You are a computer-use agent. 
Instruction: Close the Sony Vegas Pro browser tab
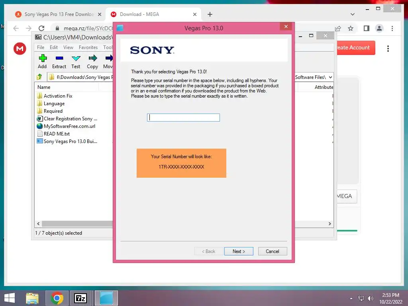[99, 15]
